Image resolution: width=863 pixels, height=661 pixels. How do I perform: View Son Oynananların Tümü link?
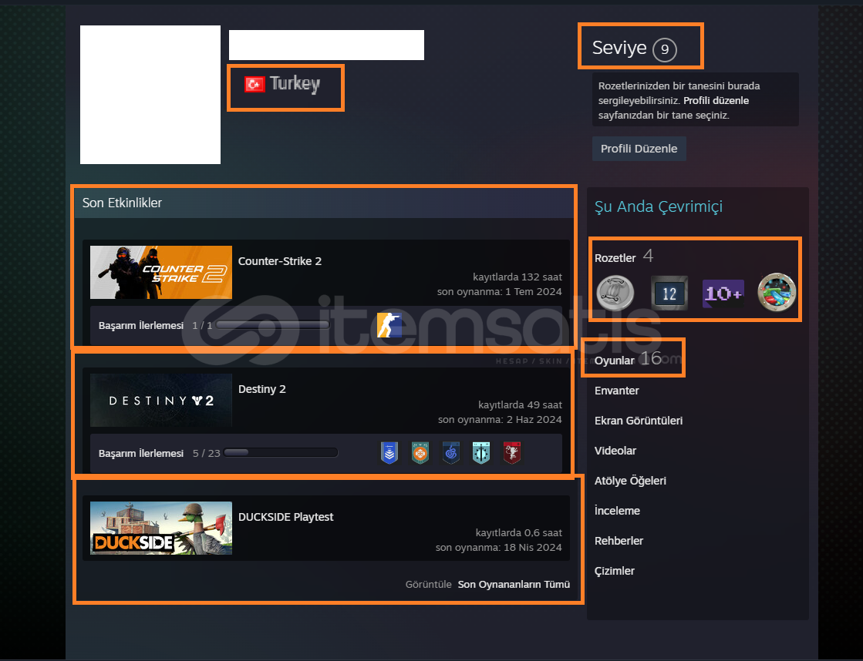[514, 585]
